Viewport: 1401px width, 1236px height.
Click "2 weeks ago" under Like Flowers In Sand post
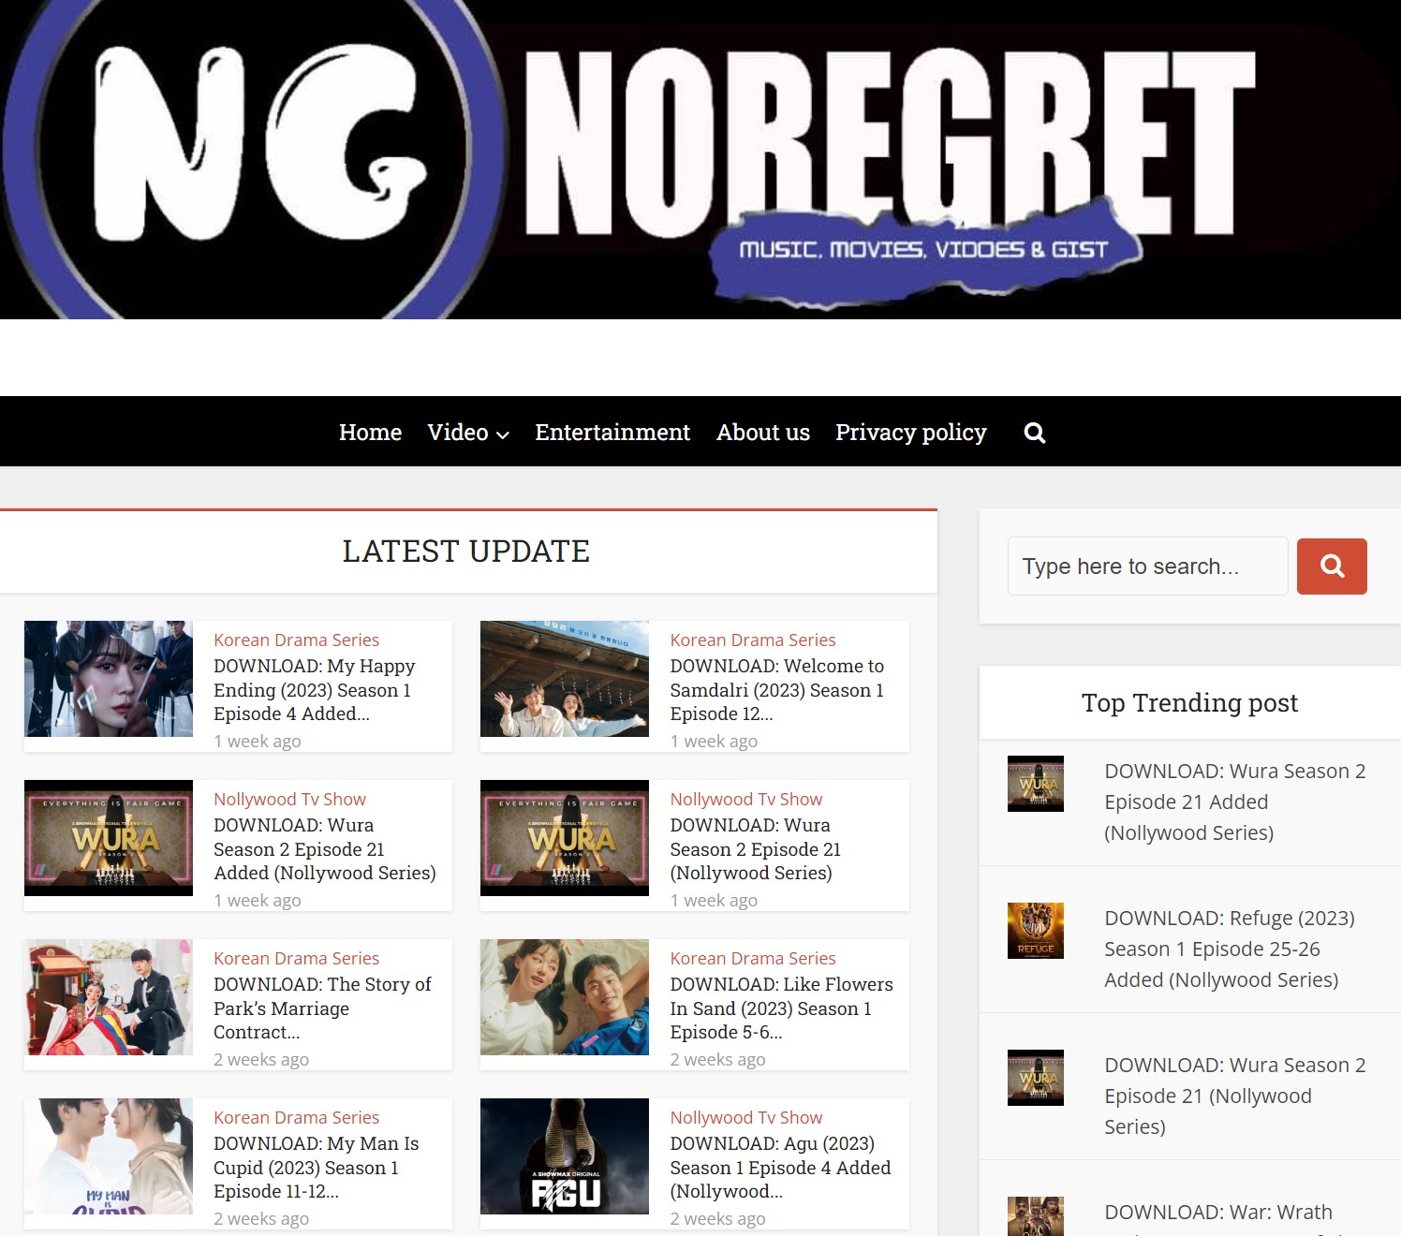[717, 1059]
